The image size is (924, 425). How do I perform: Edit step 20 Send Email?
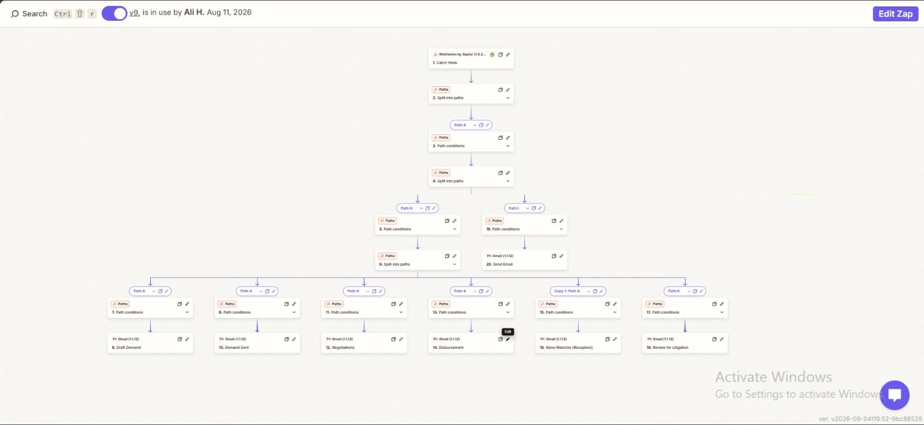(561, 256)
